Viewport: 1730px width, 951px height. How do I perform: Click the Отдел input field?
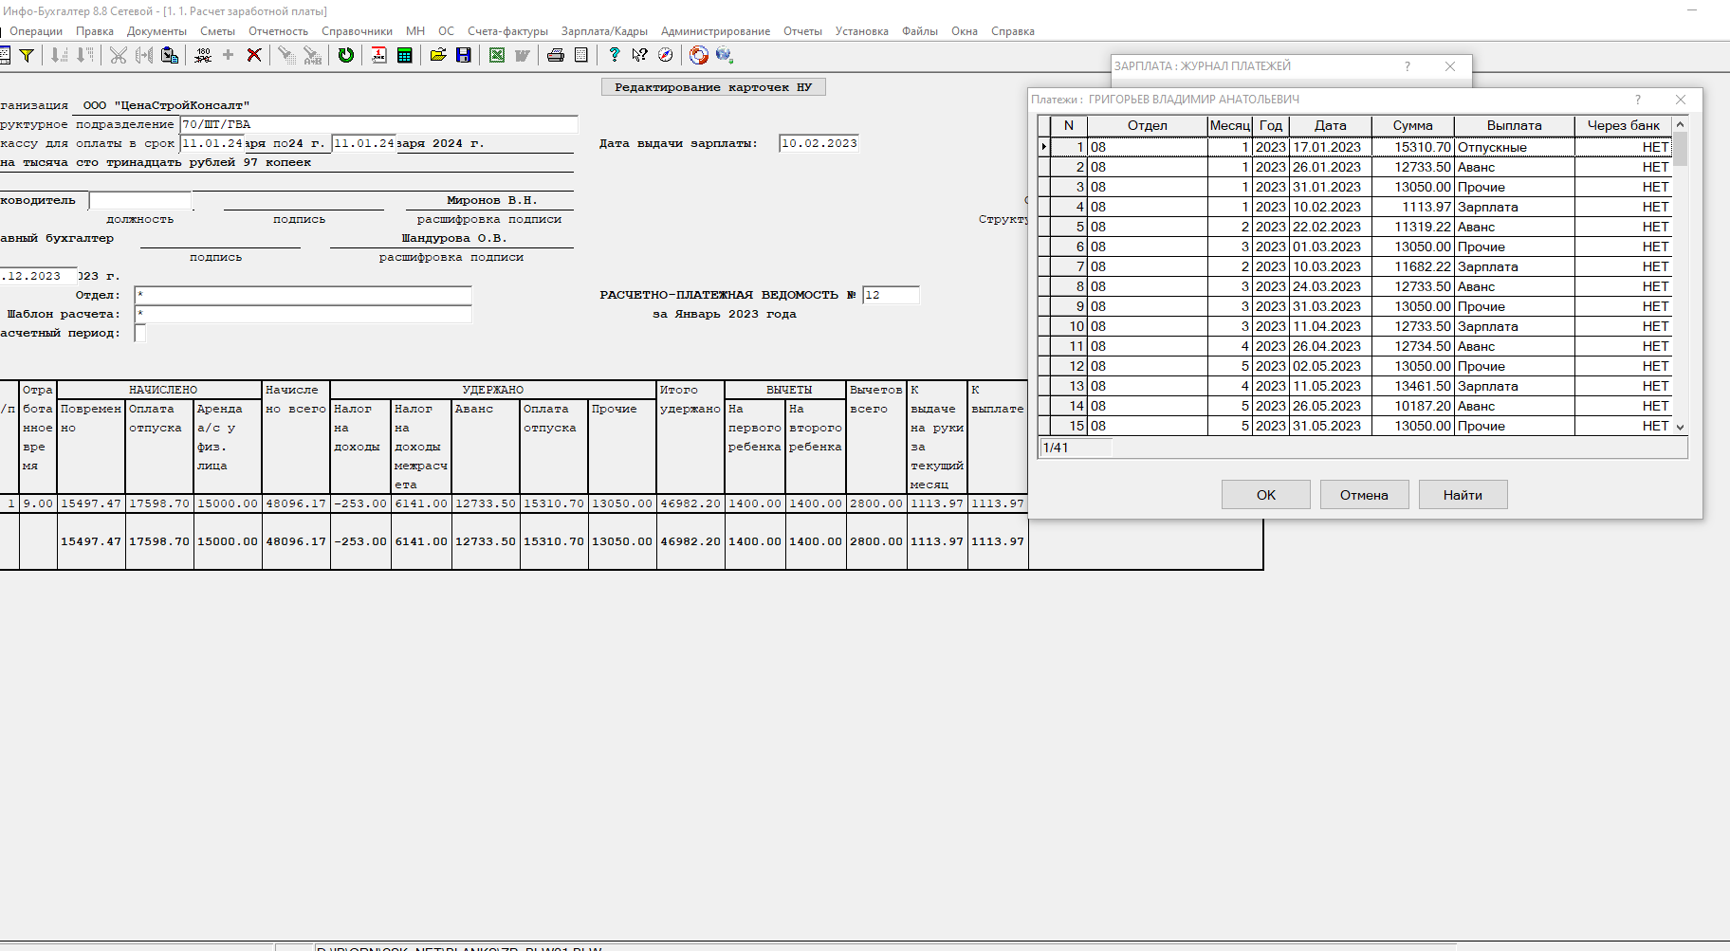303,295
